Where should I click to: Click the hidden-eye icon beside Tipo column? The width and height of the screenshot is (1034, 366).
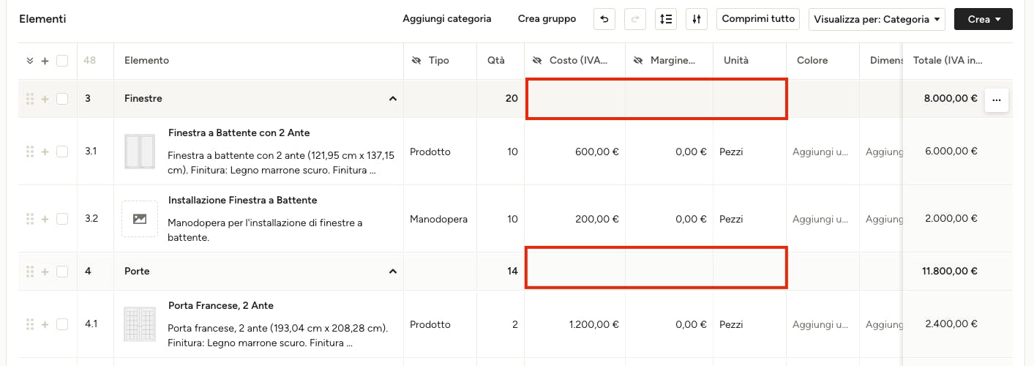click(416, 61)
